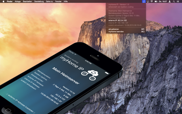Open the Ablage menu

click(18, 2)
